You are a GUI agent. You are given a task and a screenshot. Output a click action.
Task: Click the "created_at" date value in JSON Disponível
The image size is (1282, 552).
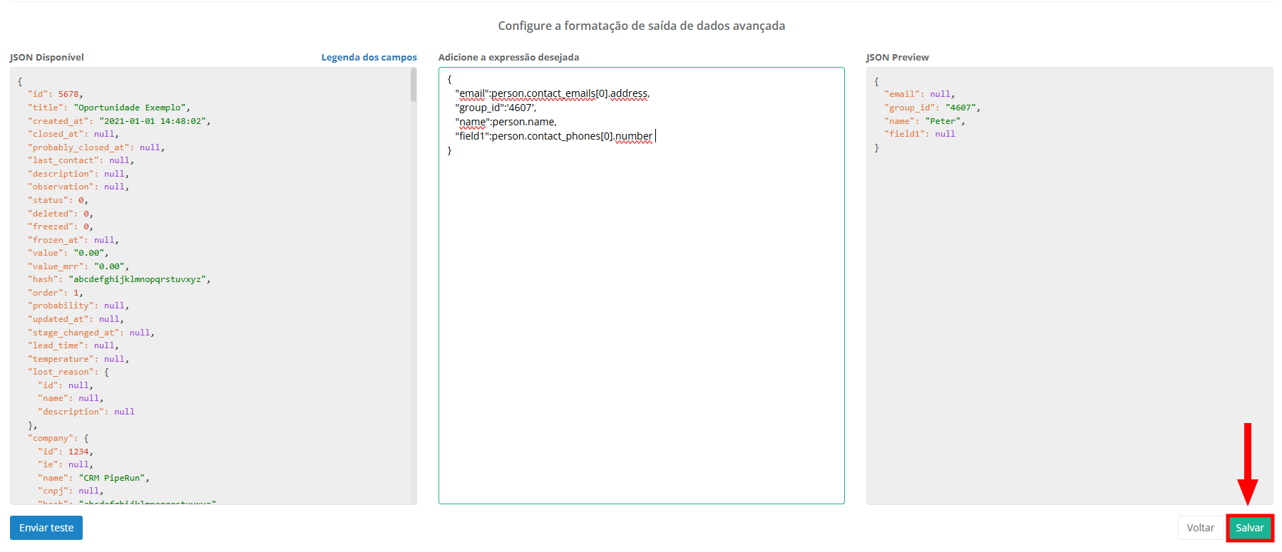point(153,121)
